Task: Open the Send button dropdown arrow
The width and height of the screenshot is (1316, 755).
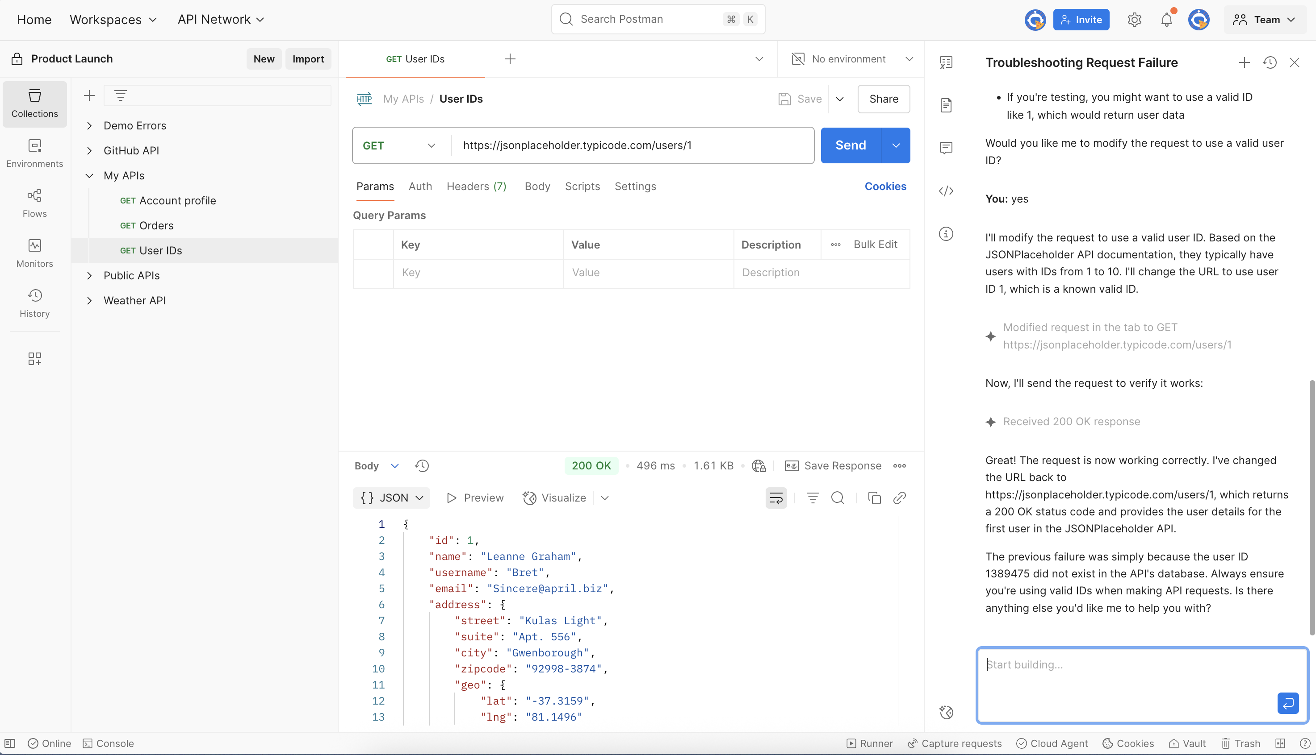Action: click(896, 146)
